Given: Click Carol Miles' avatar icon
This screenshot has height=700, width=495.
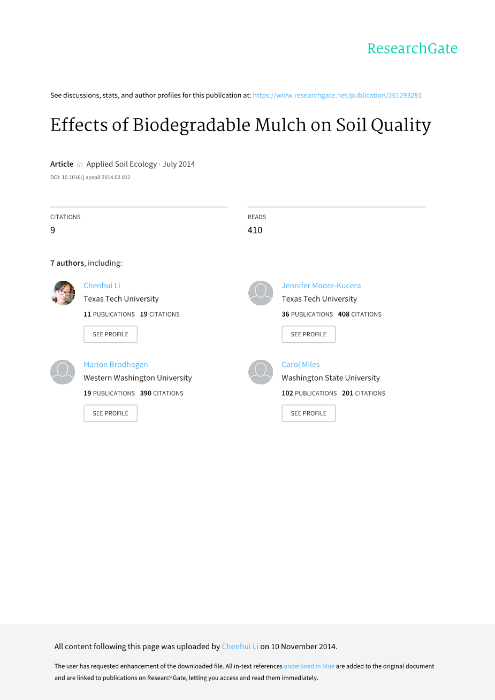Looking at the screenshot, I should coord(261,372).
